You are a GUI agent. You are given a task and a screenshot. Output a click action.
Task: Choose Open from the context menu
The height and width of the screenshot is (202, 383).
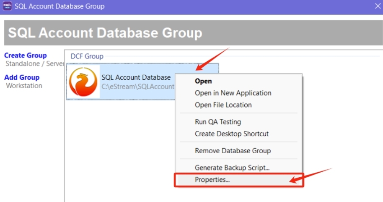click(203, 81)
